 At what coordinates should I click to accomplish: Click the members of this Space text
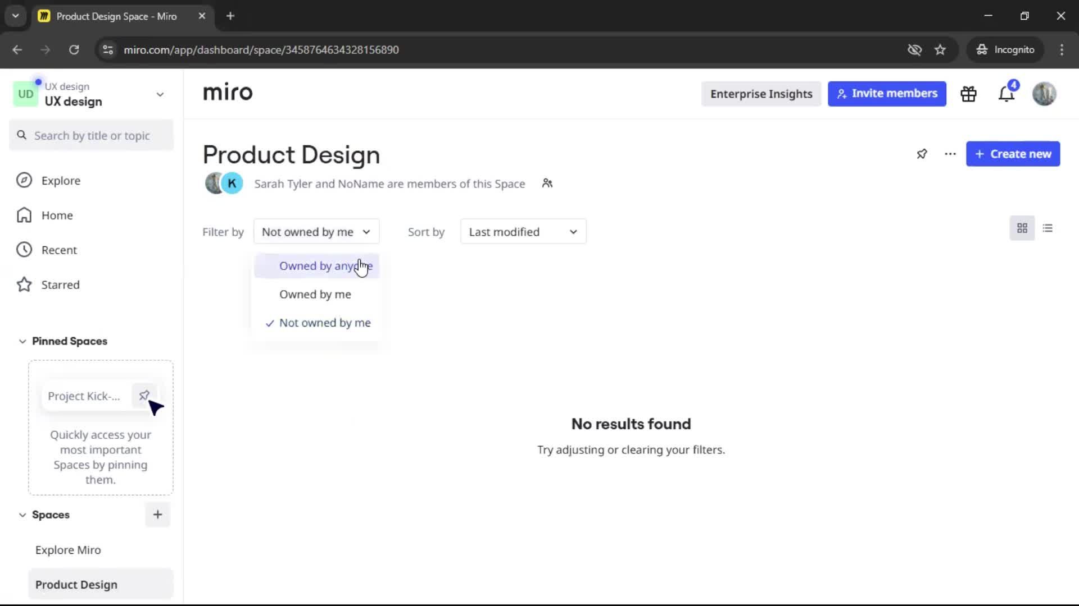[x=389, y=184]
